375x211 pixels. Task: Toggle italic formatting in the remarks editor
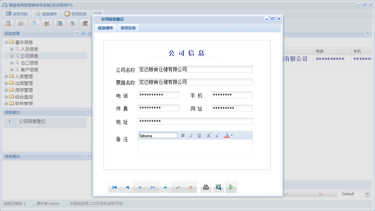pos(191,135)
